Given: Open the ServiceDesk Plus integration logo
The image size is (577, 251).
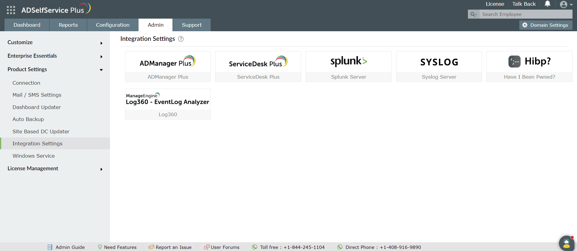Looking at the screenshot, I should point(258,62).
